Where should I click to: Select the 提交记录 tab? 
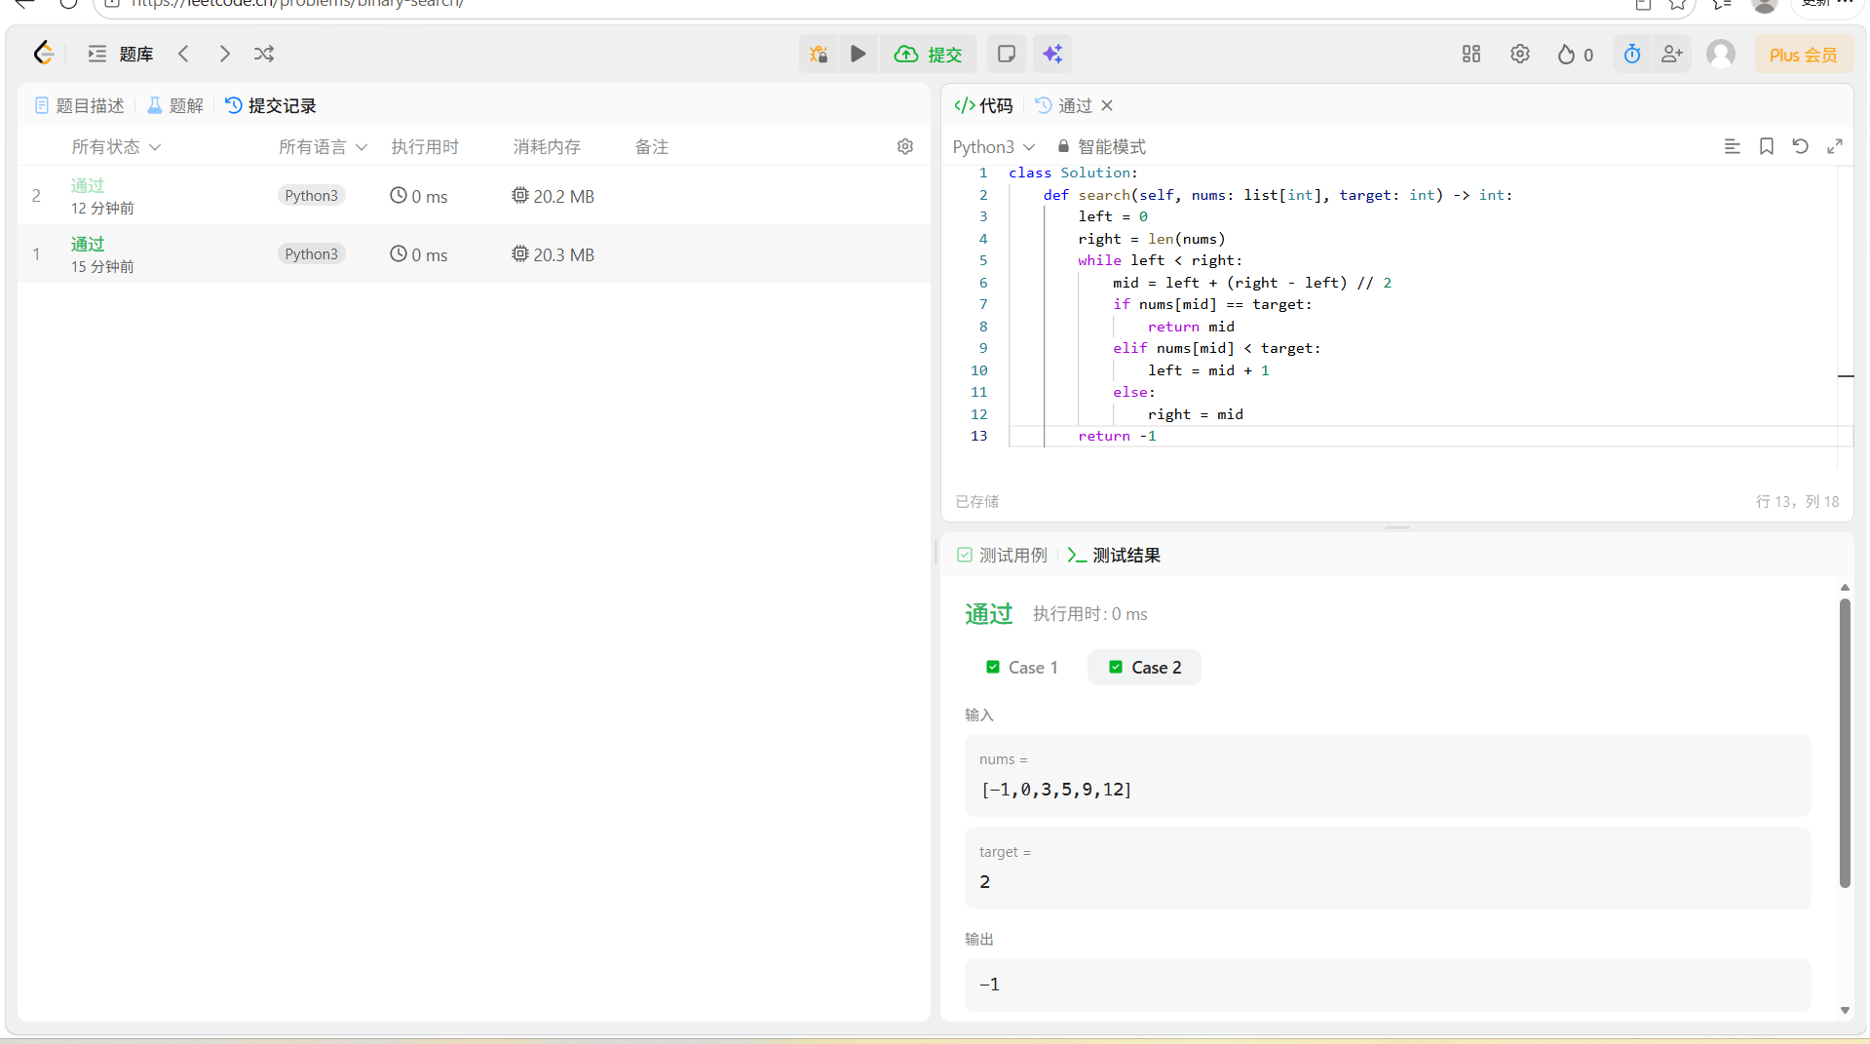[271, 105]
